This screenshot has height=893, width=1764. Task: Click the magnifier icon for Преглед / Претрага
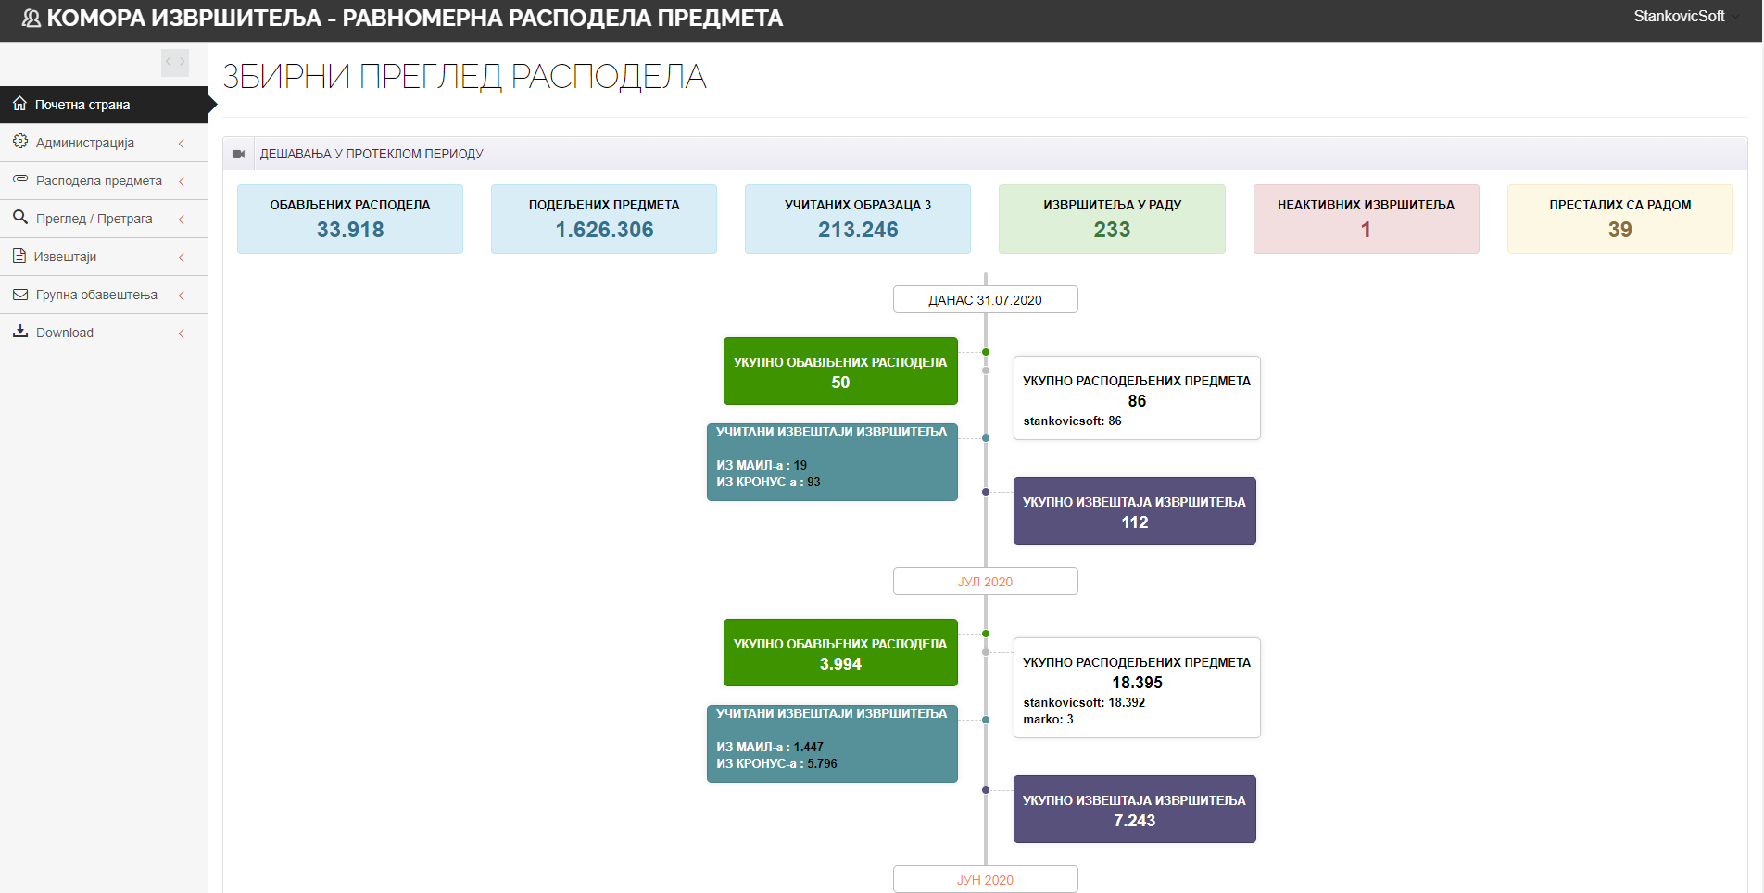tap(19, 218)
